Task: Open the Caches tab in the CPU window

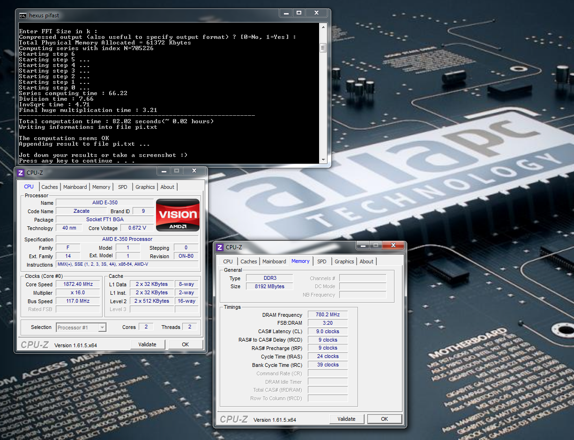Action: (50, 187)
